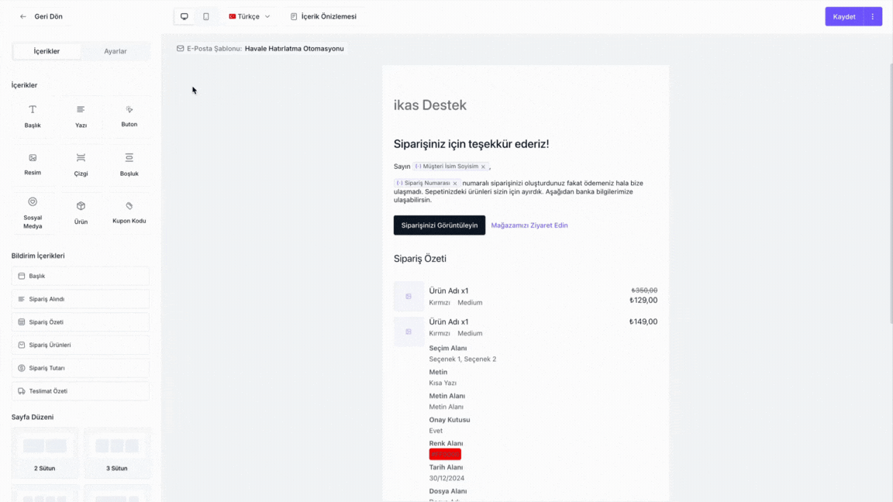Screen dimensions: 893x502
Task: Click the red Renk Alanı color swatch
Action: coord(445,454)
